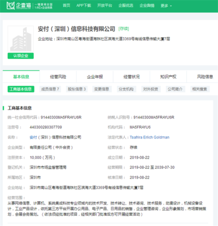Click the company title 安付（深圳）信息科技有限公司

(x=76, y=29)
